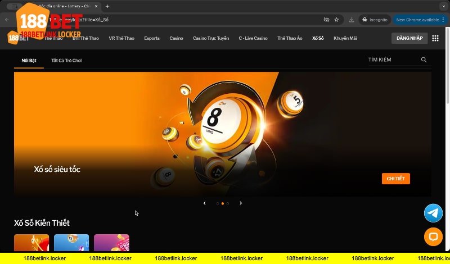This screenshot has width=450, height=264.
Task: Click the ĐĂNG NHẬP login button
Action: (x=409, y=38)
